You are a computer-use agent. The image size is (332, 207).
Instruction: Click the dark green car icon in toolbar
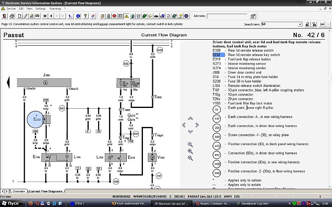tap(156, 16)
